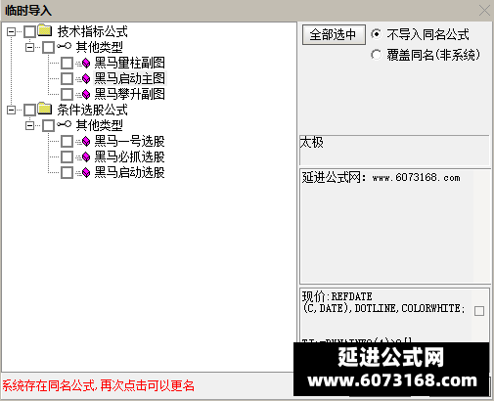
Task: Click magenta diamond icon of 黑马一号选股
Action: pos(86,141)
